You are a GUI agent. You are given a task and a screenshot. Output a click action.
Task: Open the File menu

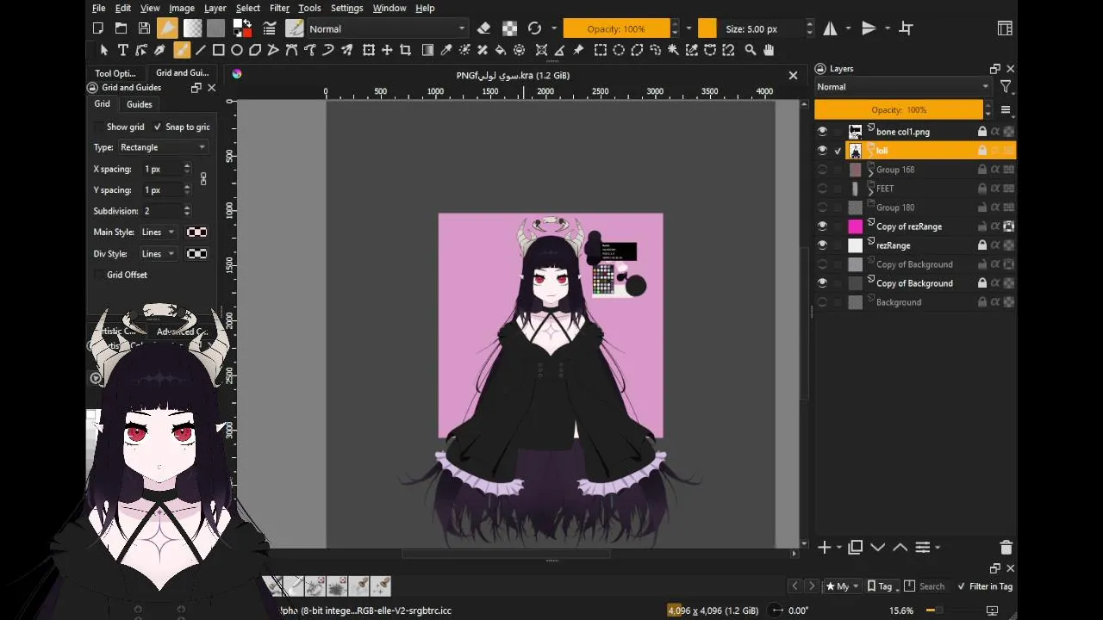pos(99,8)
